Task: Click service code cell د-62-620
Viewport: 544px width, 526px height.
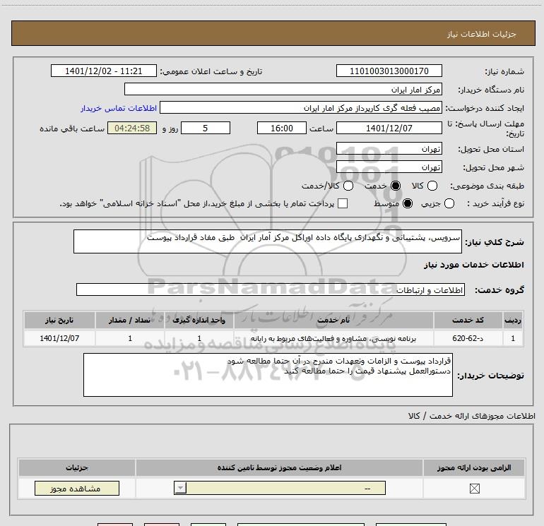Action: (468, 338)
